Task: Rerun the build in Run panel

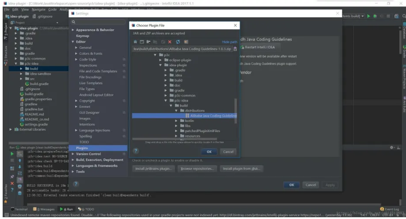Action: click(x=12, y=154)
